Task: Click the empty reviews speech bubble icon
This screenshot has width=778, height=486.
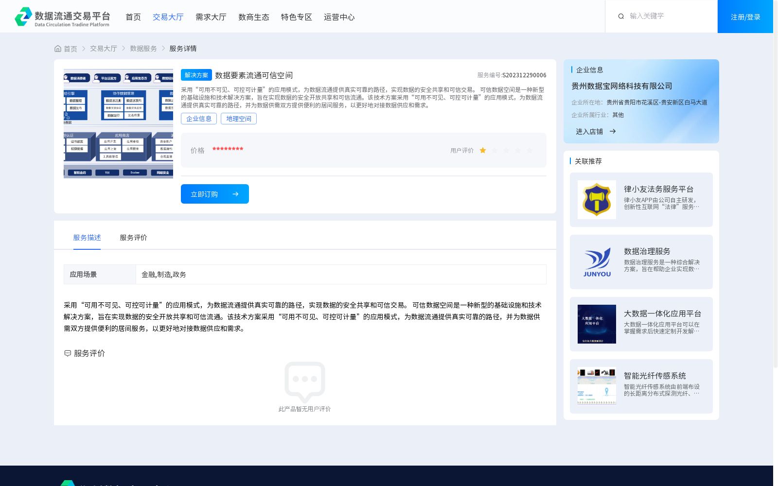Action: (305, 382)
